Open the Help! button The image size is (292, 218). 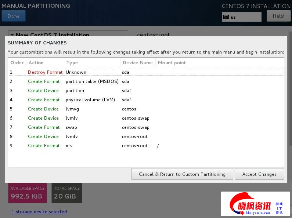(x=278, y=16)
